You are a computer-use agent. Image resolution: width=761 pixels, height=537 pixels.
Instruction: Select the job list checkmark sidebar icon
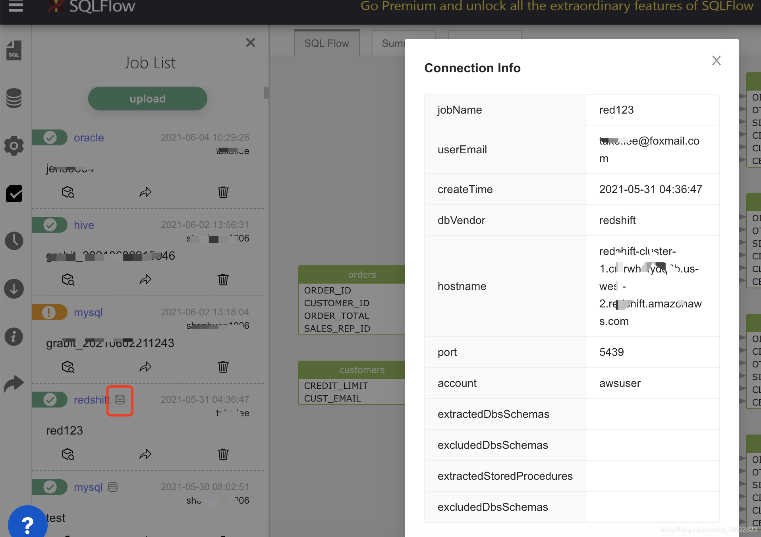[x=14, y=193]
